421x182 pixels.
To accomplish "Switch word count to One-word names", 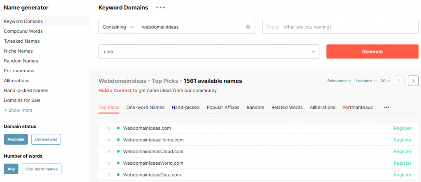I will (41, 169).
